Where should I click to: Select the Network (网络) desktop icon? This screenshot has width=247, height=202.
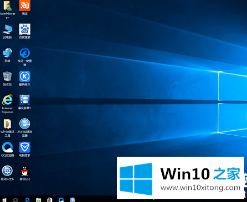(x=7, y=53)
